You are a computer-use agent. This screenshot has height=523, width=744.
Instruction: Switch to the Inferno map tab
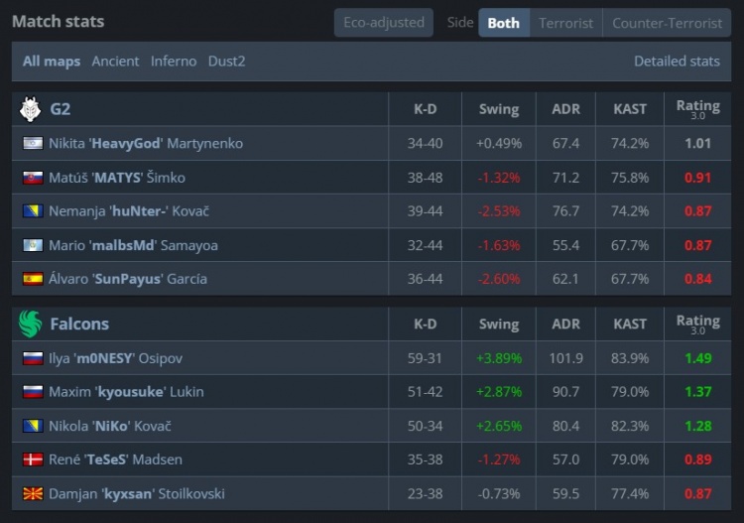[174, 62]
